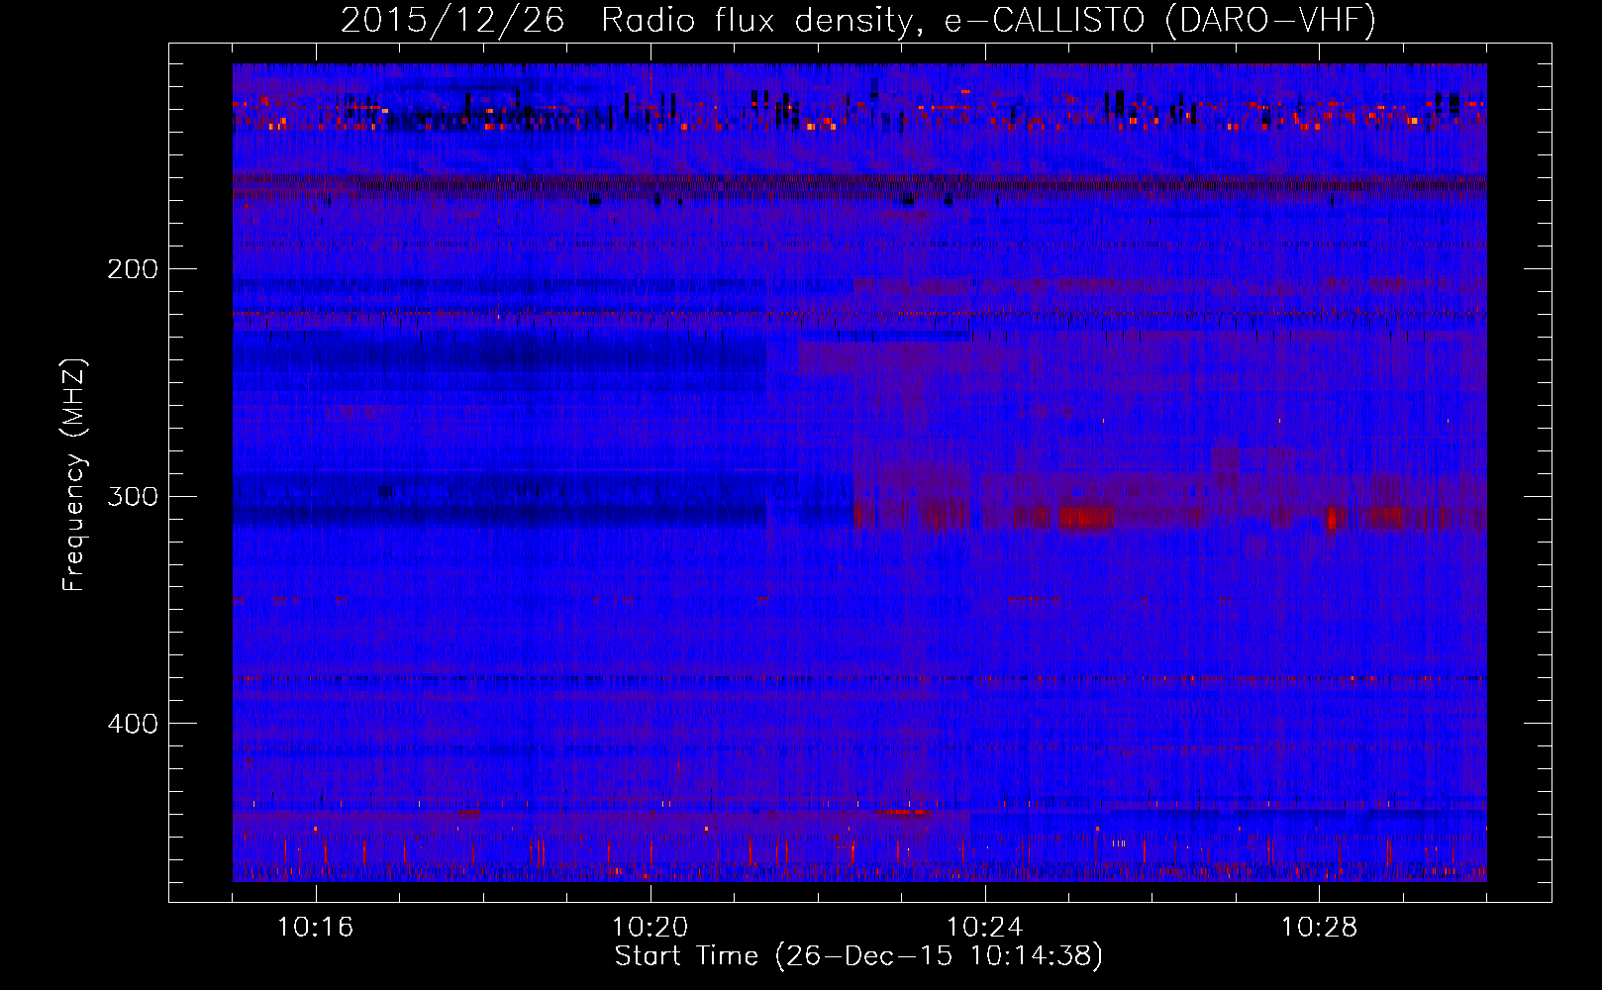
Task: Click the 200 frequency tick label
Action: pyautogui.click(x=133, y=268)
